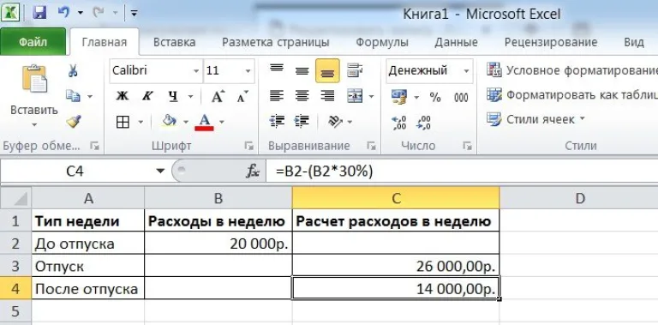This screenshot has width=658, height=325.
Task: Open the Разметка страницы tab
Action: pyautogui.click(x=275, y=42)
